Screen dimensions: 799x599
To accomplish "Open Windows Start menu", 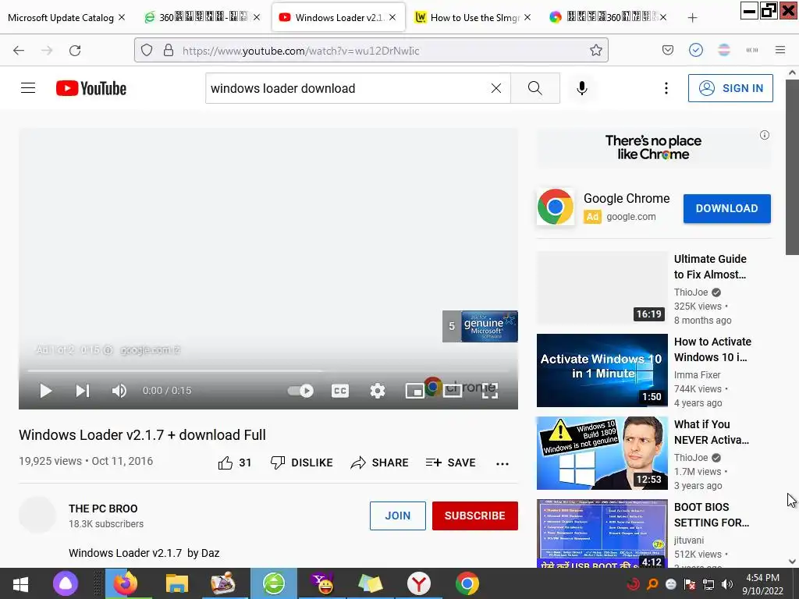I will pos(20,583).
